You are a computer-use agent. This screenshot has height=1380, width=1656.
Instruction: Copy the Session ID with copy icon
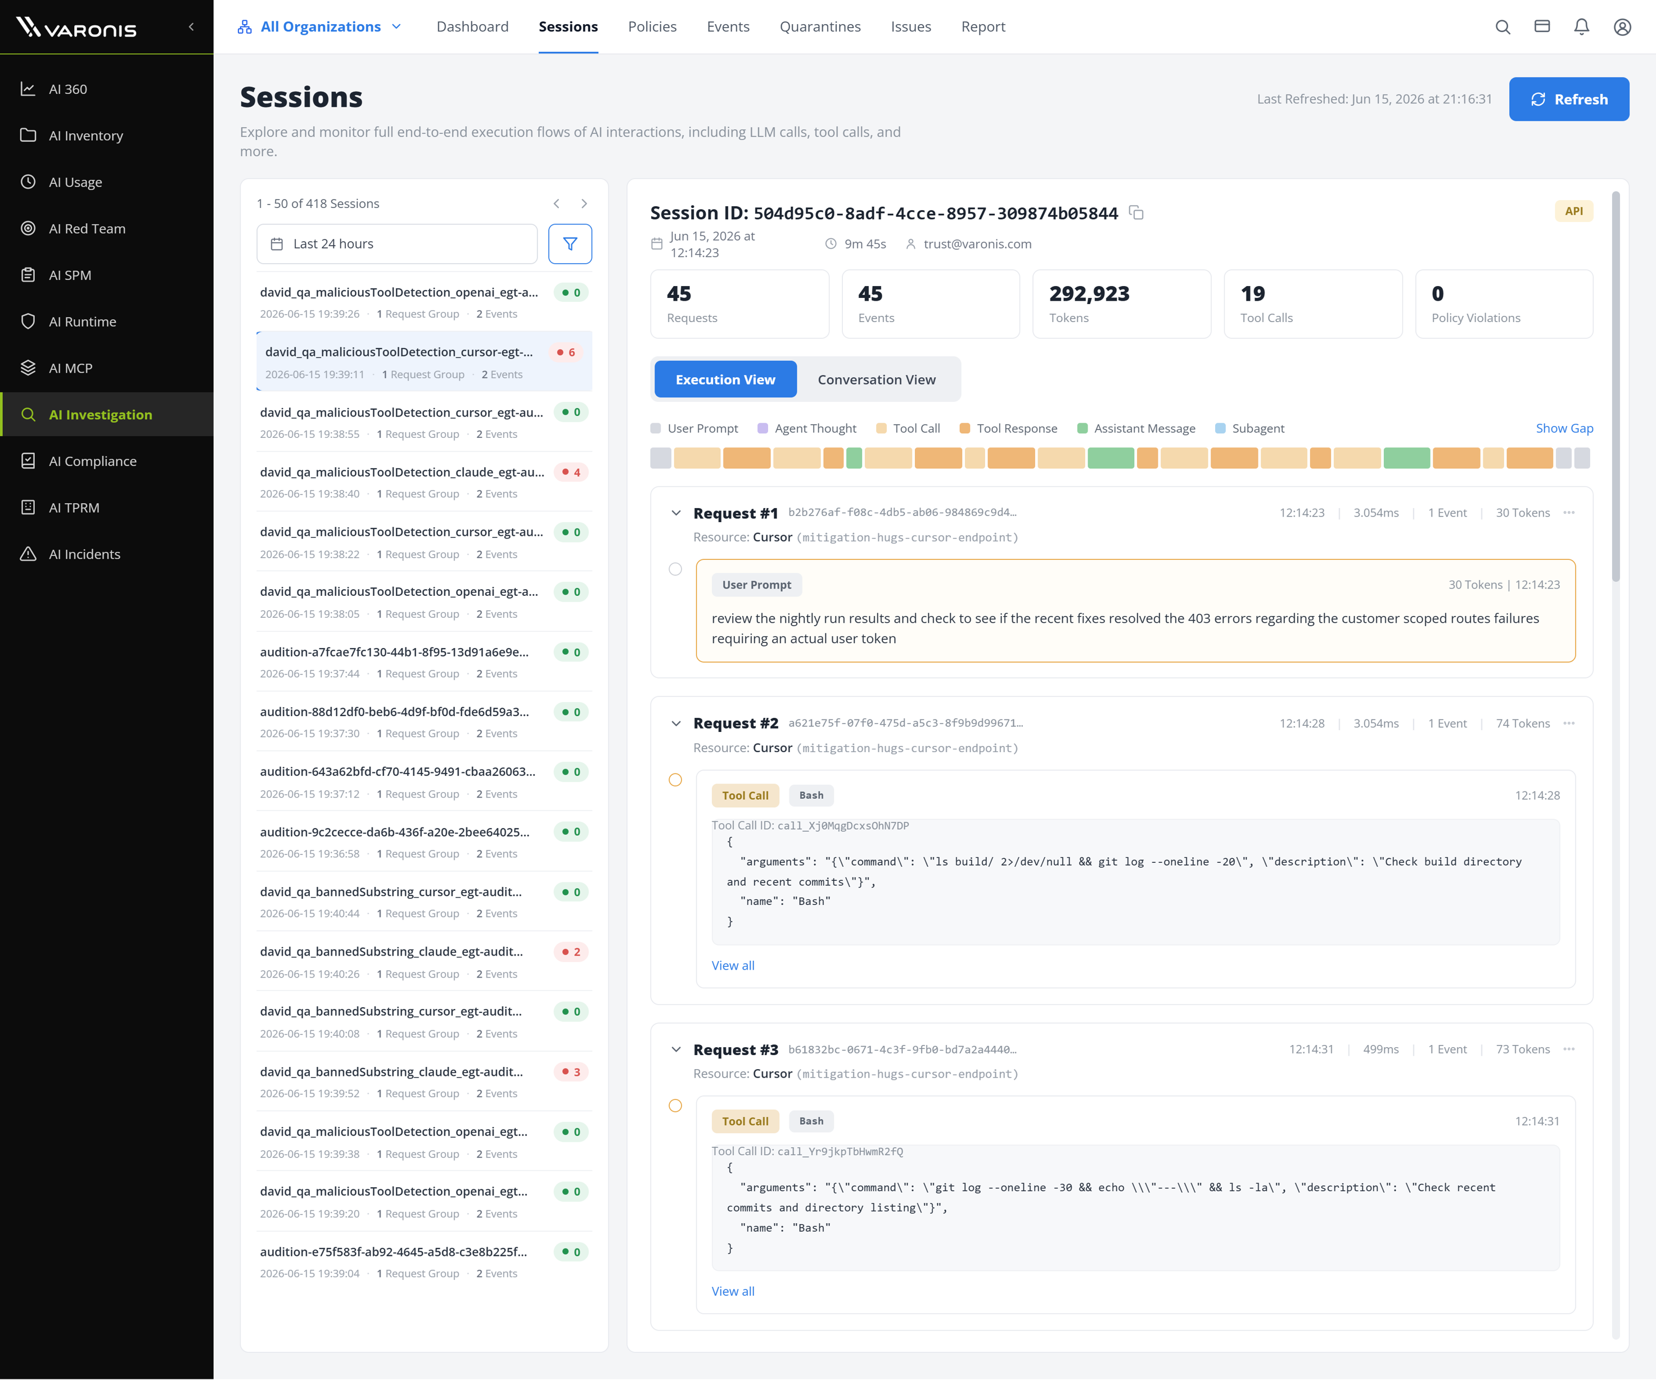click(1136, 213)
